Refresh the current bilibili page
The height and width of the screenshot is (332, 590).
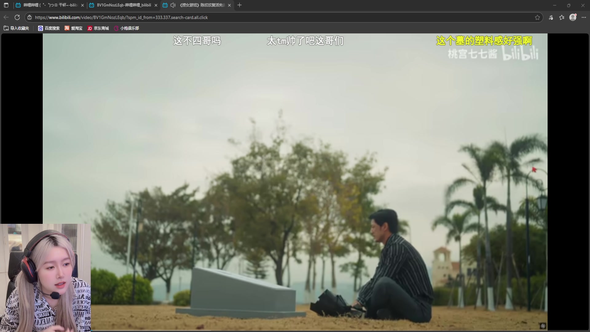[x=17, y=18]
